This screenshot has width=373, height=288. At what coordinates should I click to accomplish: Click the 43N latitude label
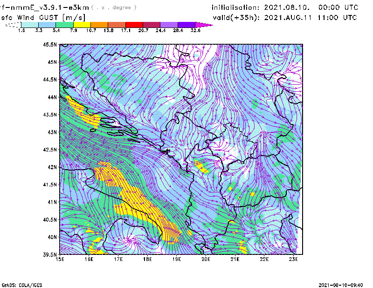pos(52,132)
